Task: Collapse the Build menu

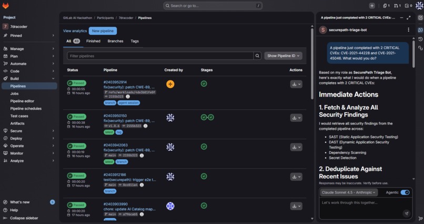Action: 29,79
